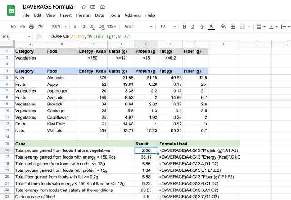Select the Broccoli cell
291x200 pixels.
click(62, 104)
